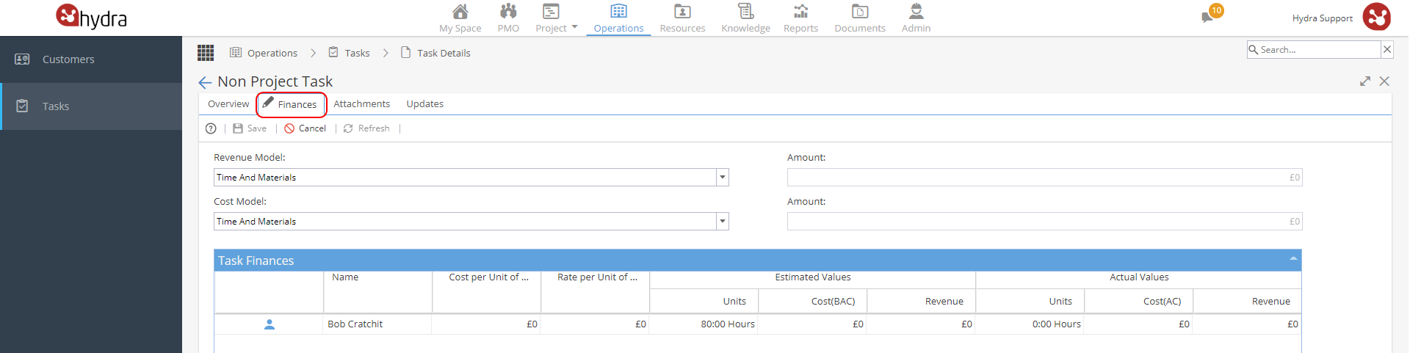Clear the search box with X
Viewport: 1410px width, 353px height.
tap(1386, 50)
